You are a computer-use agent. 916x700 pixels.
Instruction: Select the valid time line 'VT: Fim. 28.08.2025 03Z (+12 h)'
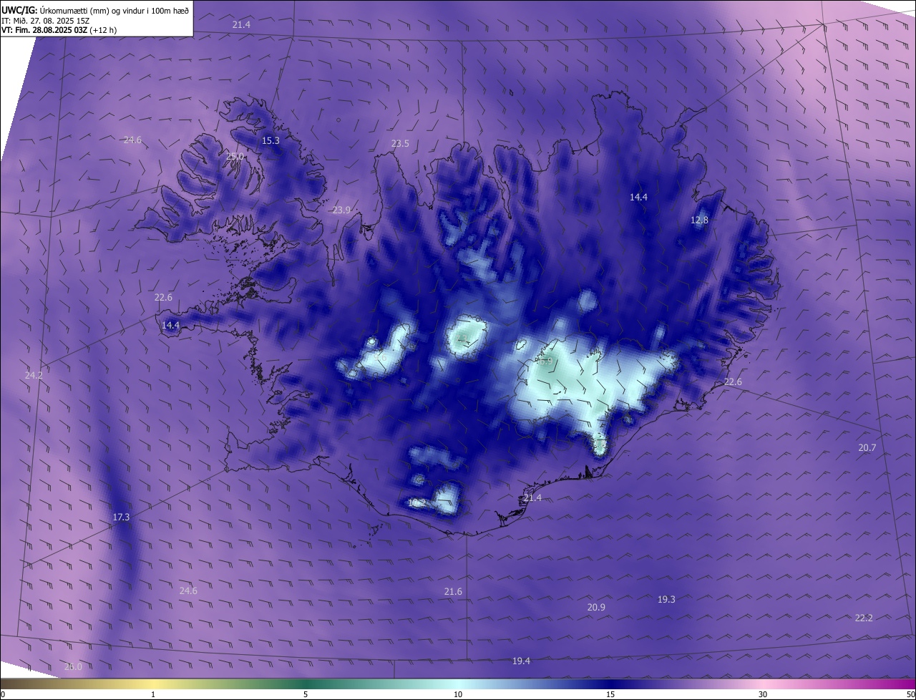tap(59, 30)
